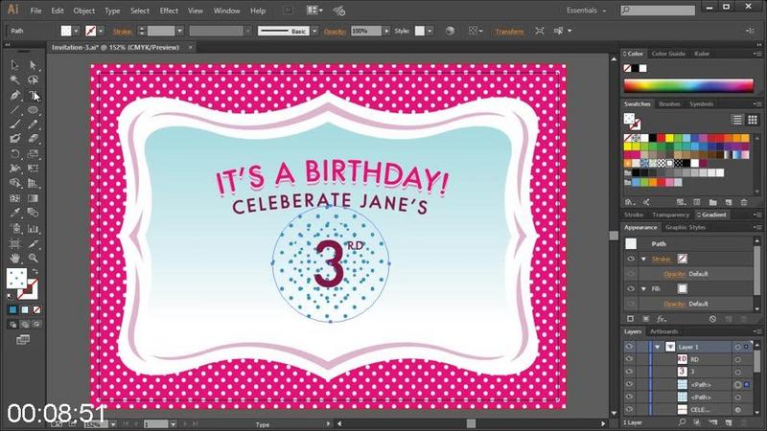
Task: Open the Window menu
Action: tap(226, 11)
